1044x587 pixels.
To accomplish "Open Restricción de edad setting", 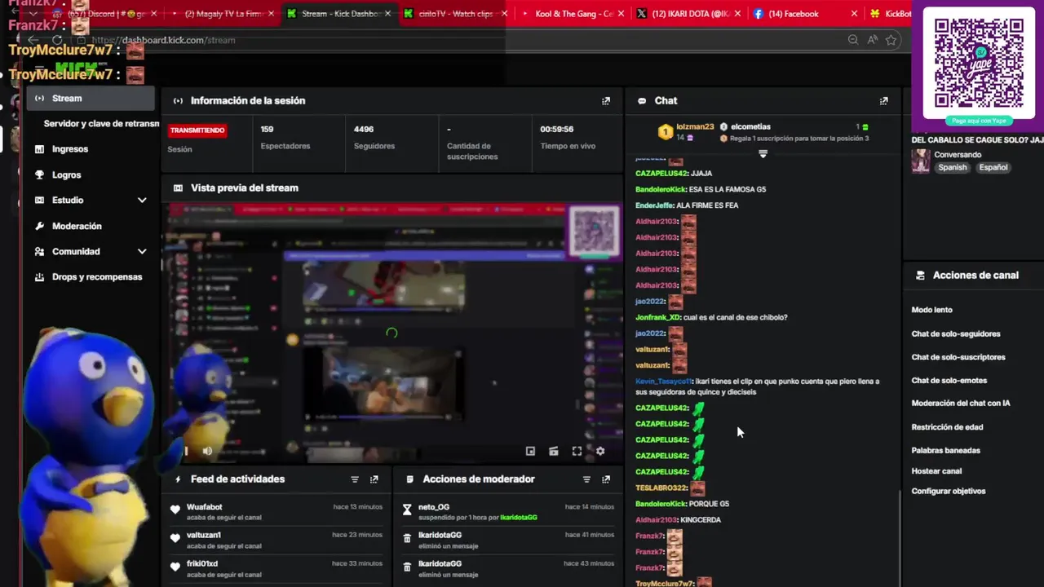I will (947, 427).
